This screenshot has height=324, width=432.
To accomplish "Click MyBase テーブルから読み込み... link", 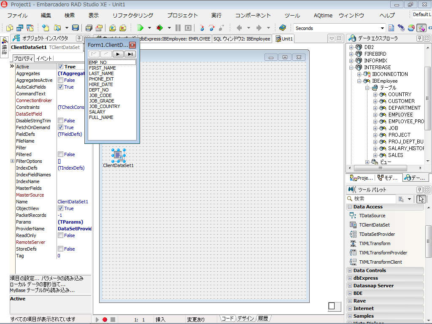I will 42,290.
